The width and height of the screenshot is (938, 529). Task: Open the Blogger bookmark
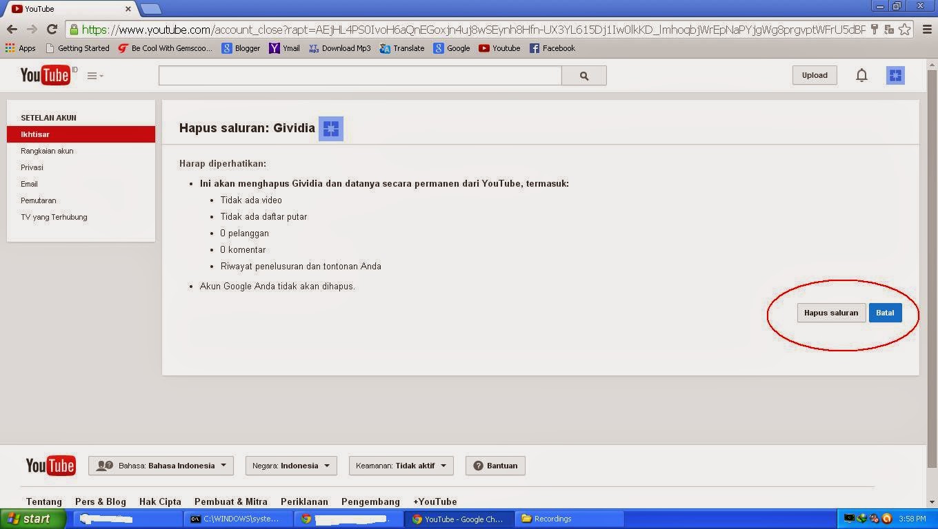[241, 48]
